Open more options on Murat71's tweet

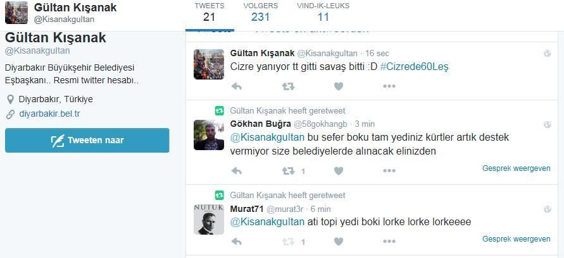point(389,242)
